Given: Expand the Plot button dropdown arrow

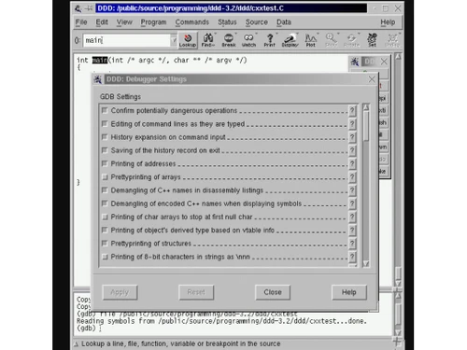Looking at the screenshot, I should 318,34.
